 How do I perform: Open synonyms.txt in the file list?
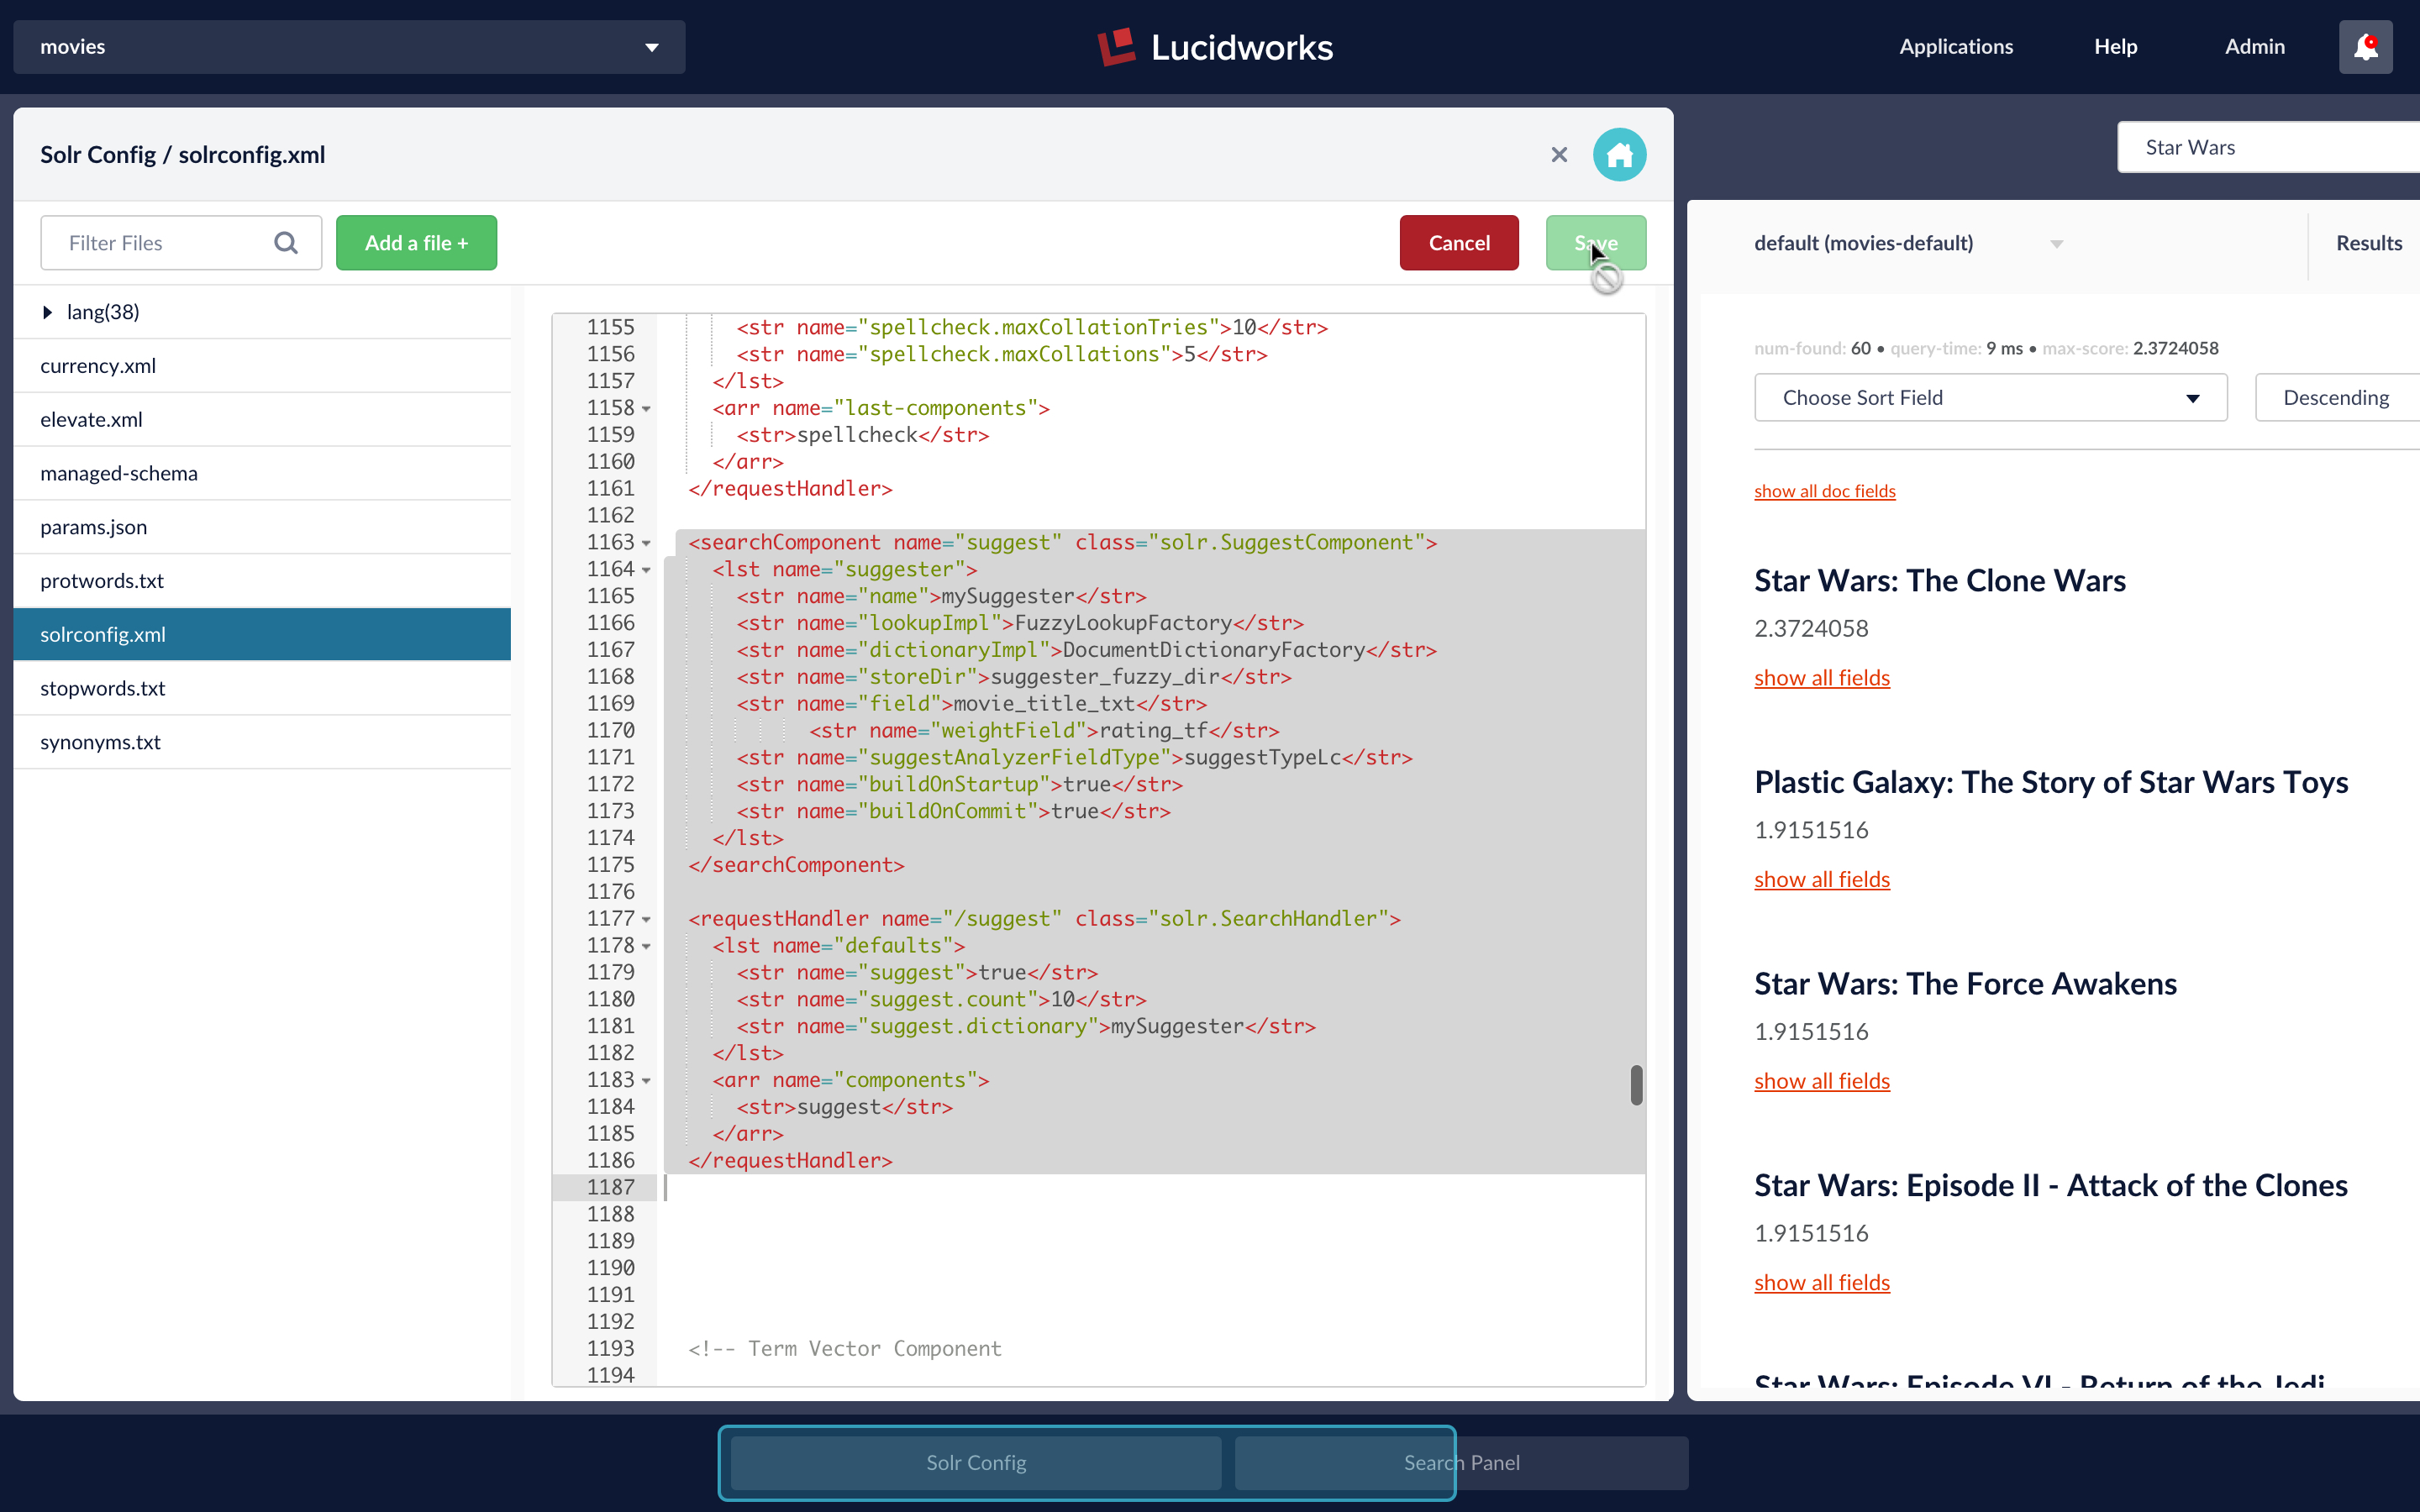pos(262,743)
